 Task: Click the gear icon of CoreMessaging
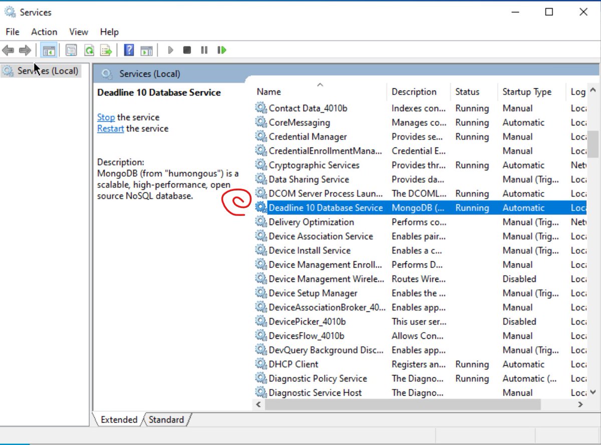click(261, 122)
